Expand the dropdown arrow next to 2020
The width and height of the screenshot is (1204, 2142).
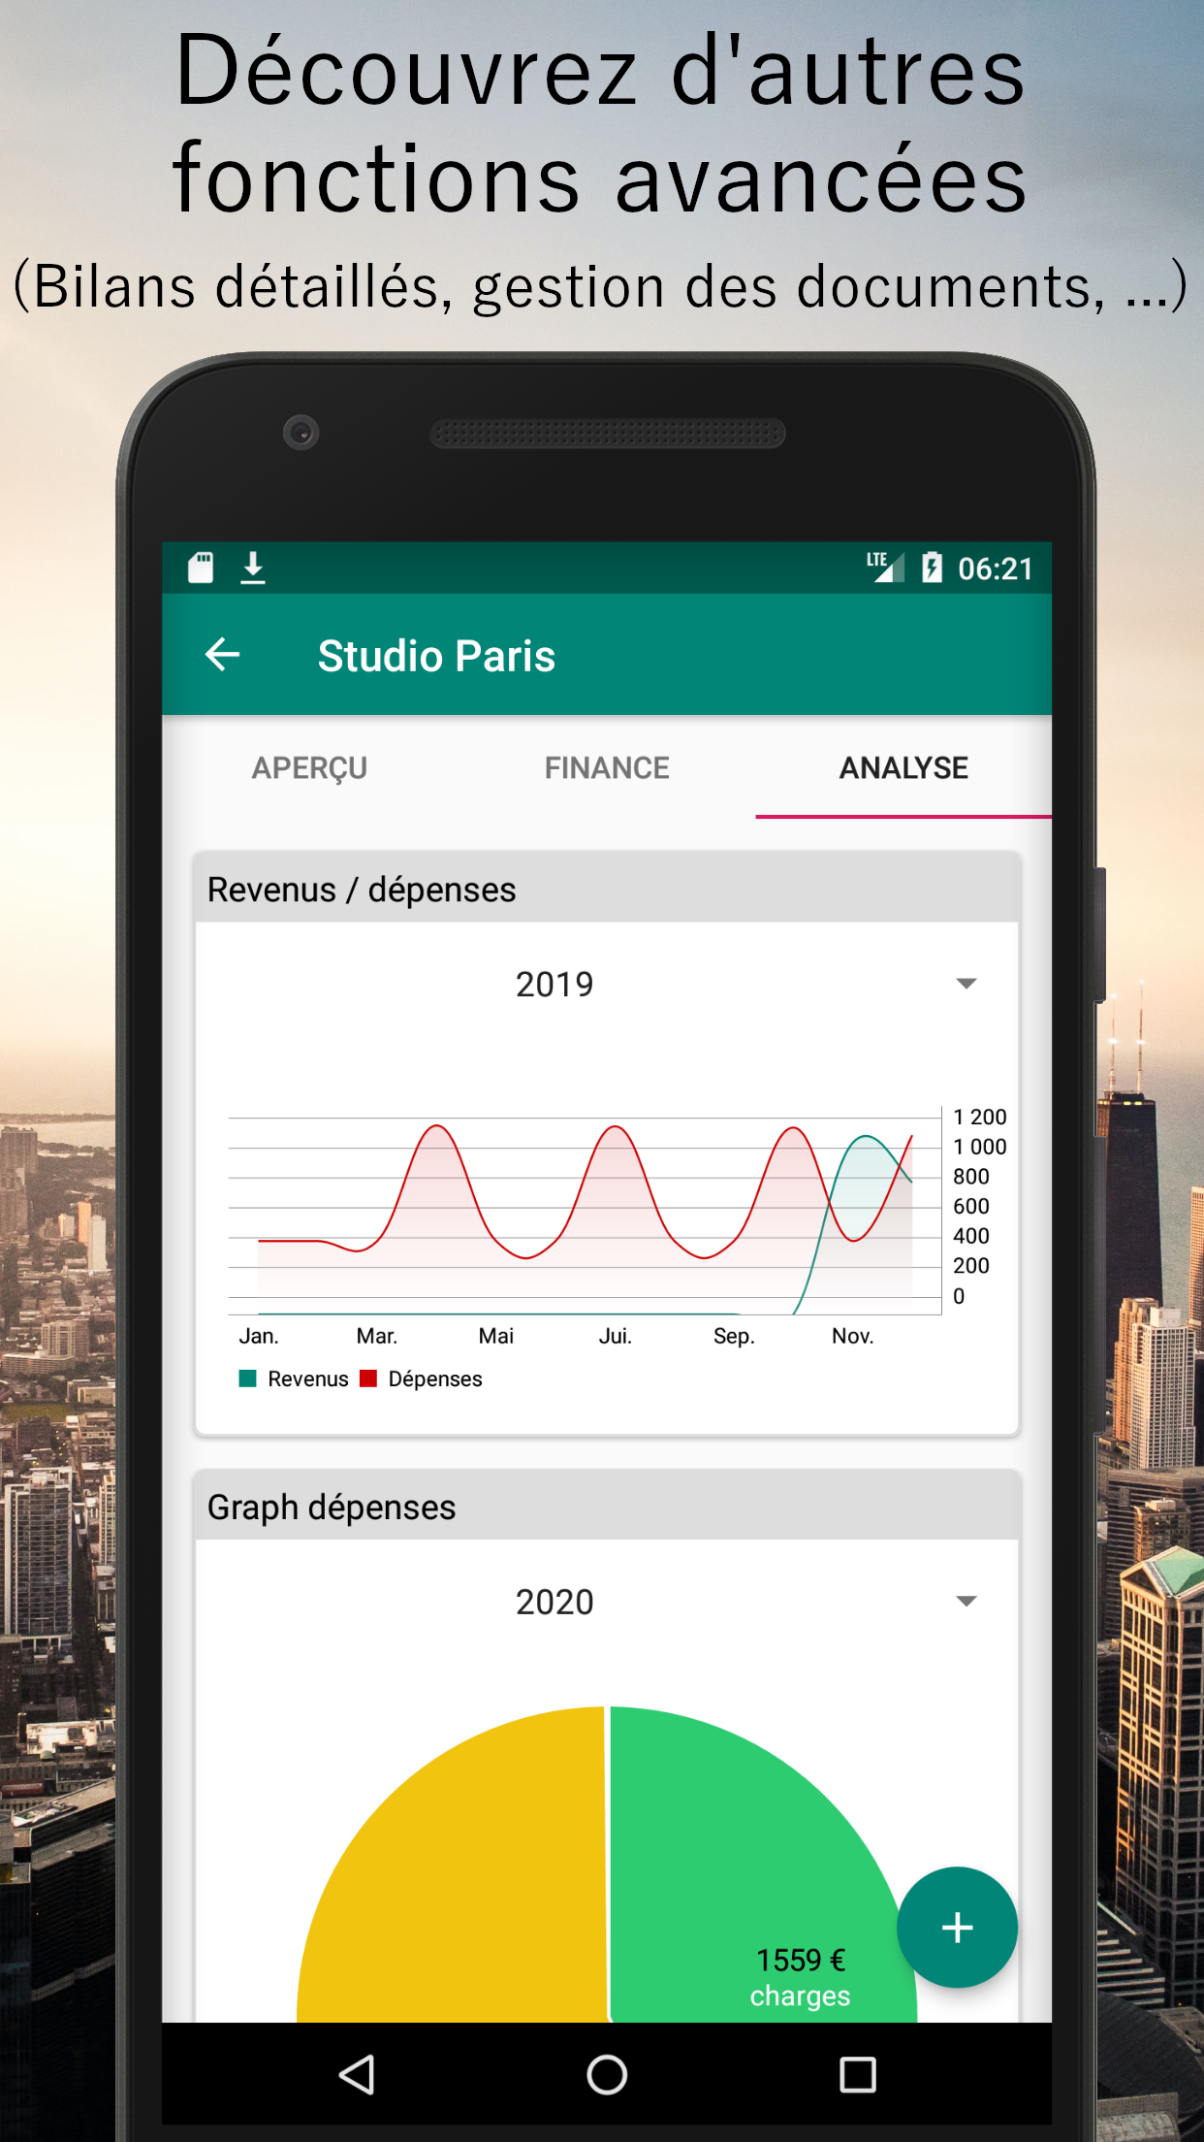point(966,1602)
